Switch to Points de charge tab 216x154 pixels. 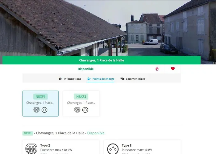[x=101, y=79]
